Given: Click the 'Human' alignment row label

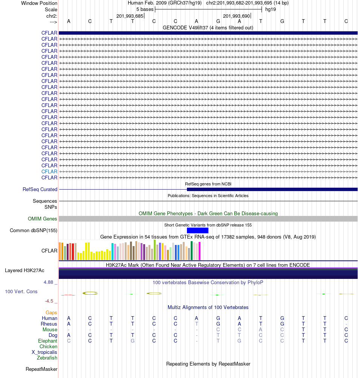Looking at the screenshot, I should [x=49, y=318].
